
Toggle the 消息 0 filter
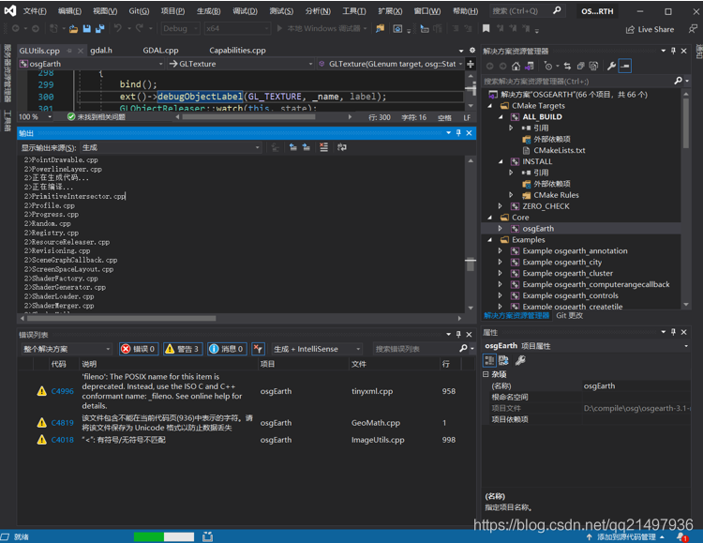[x=227, y=349]
